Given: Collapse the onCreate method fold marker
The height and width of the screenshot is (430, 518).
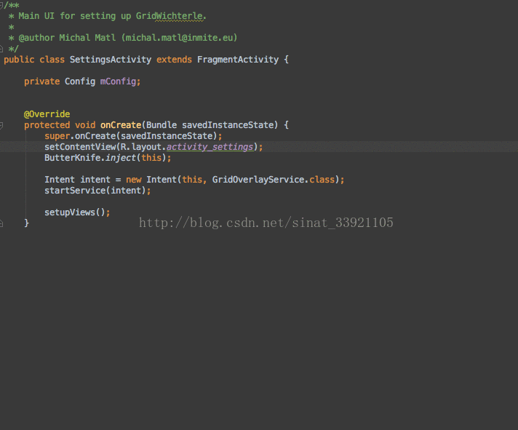Looking at the screenshot, I should pos(1,125).
